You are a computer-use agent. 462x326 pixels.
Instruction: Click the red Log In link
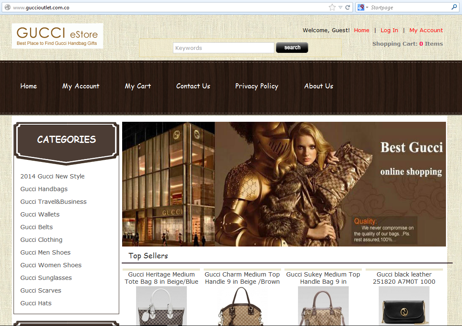pyautogui.click(x=389, y=30)
